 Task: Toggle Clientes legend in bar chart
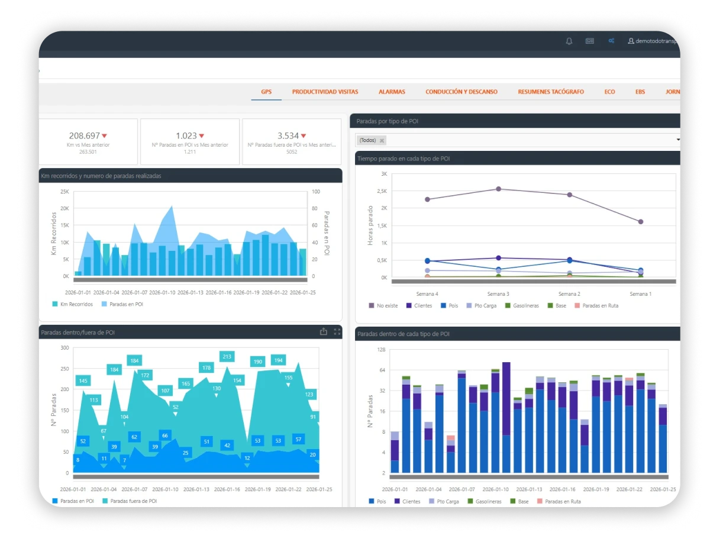coord(407,501)
